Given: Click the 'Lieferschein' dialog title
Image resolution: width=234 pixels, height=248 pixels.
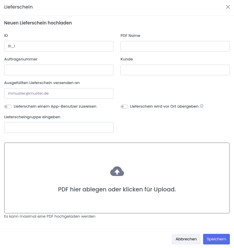Looking at the screenshot, I should [x=18, y=7].
